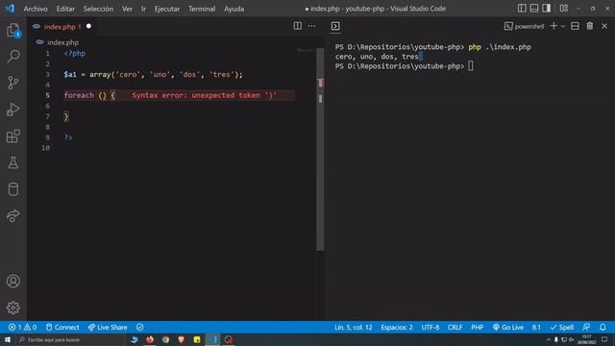
Task: Select PHP version 8.1 in status bar
Action: click(x=536, y=327)
